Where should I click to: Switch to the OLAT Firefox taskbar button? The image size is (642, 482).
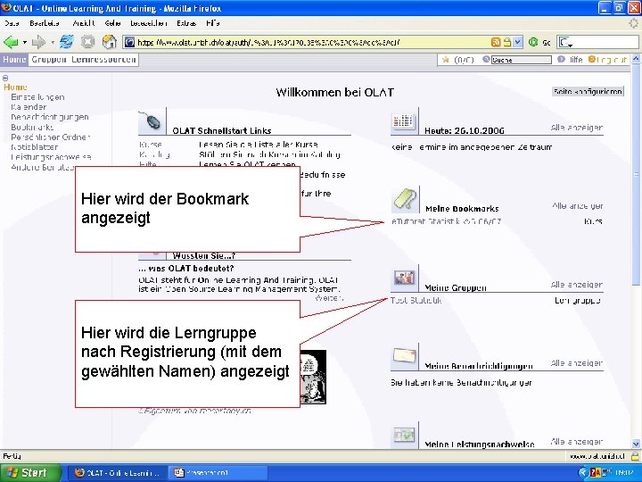coord(119,473)
